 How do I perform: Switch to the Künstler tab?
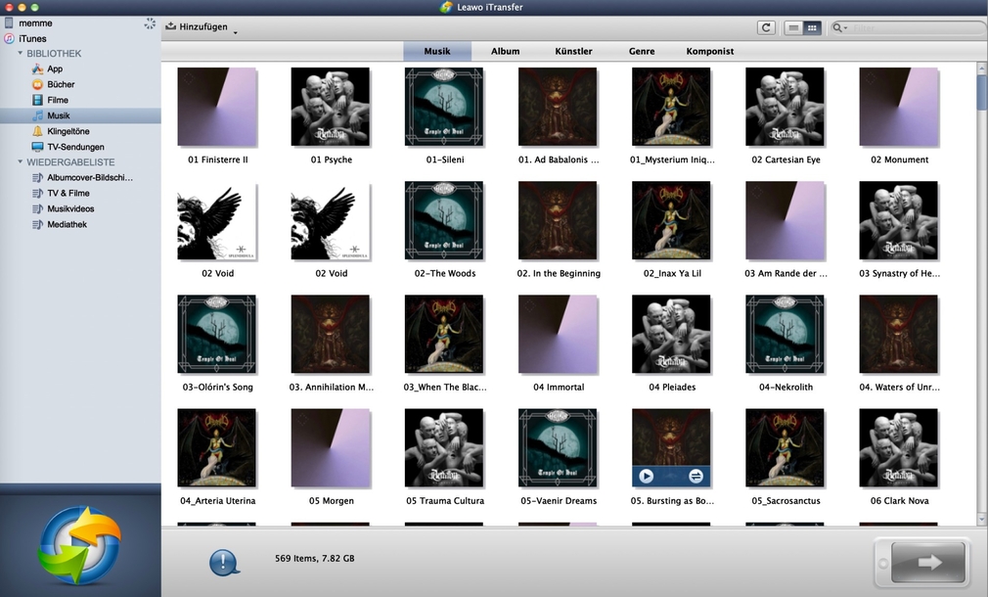tap(573, 51)
